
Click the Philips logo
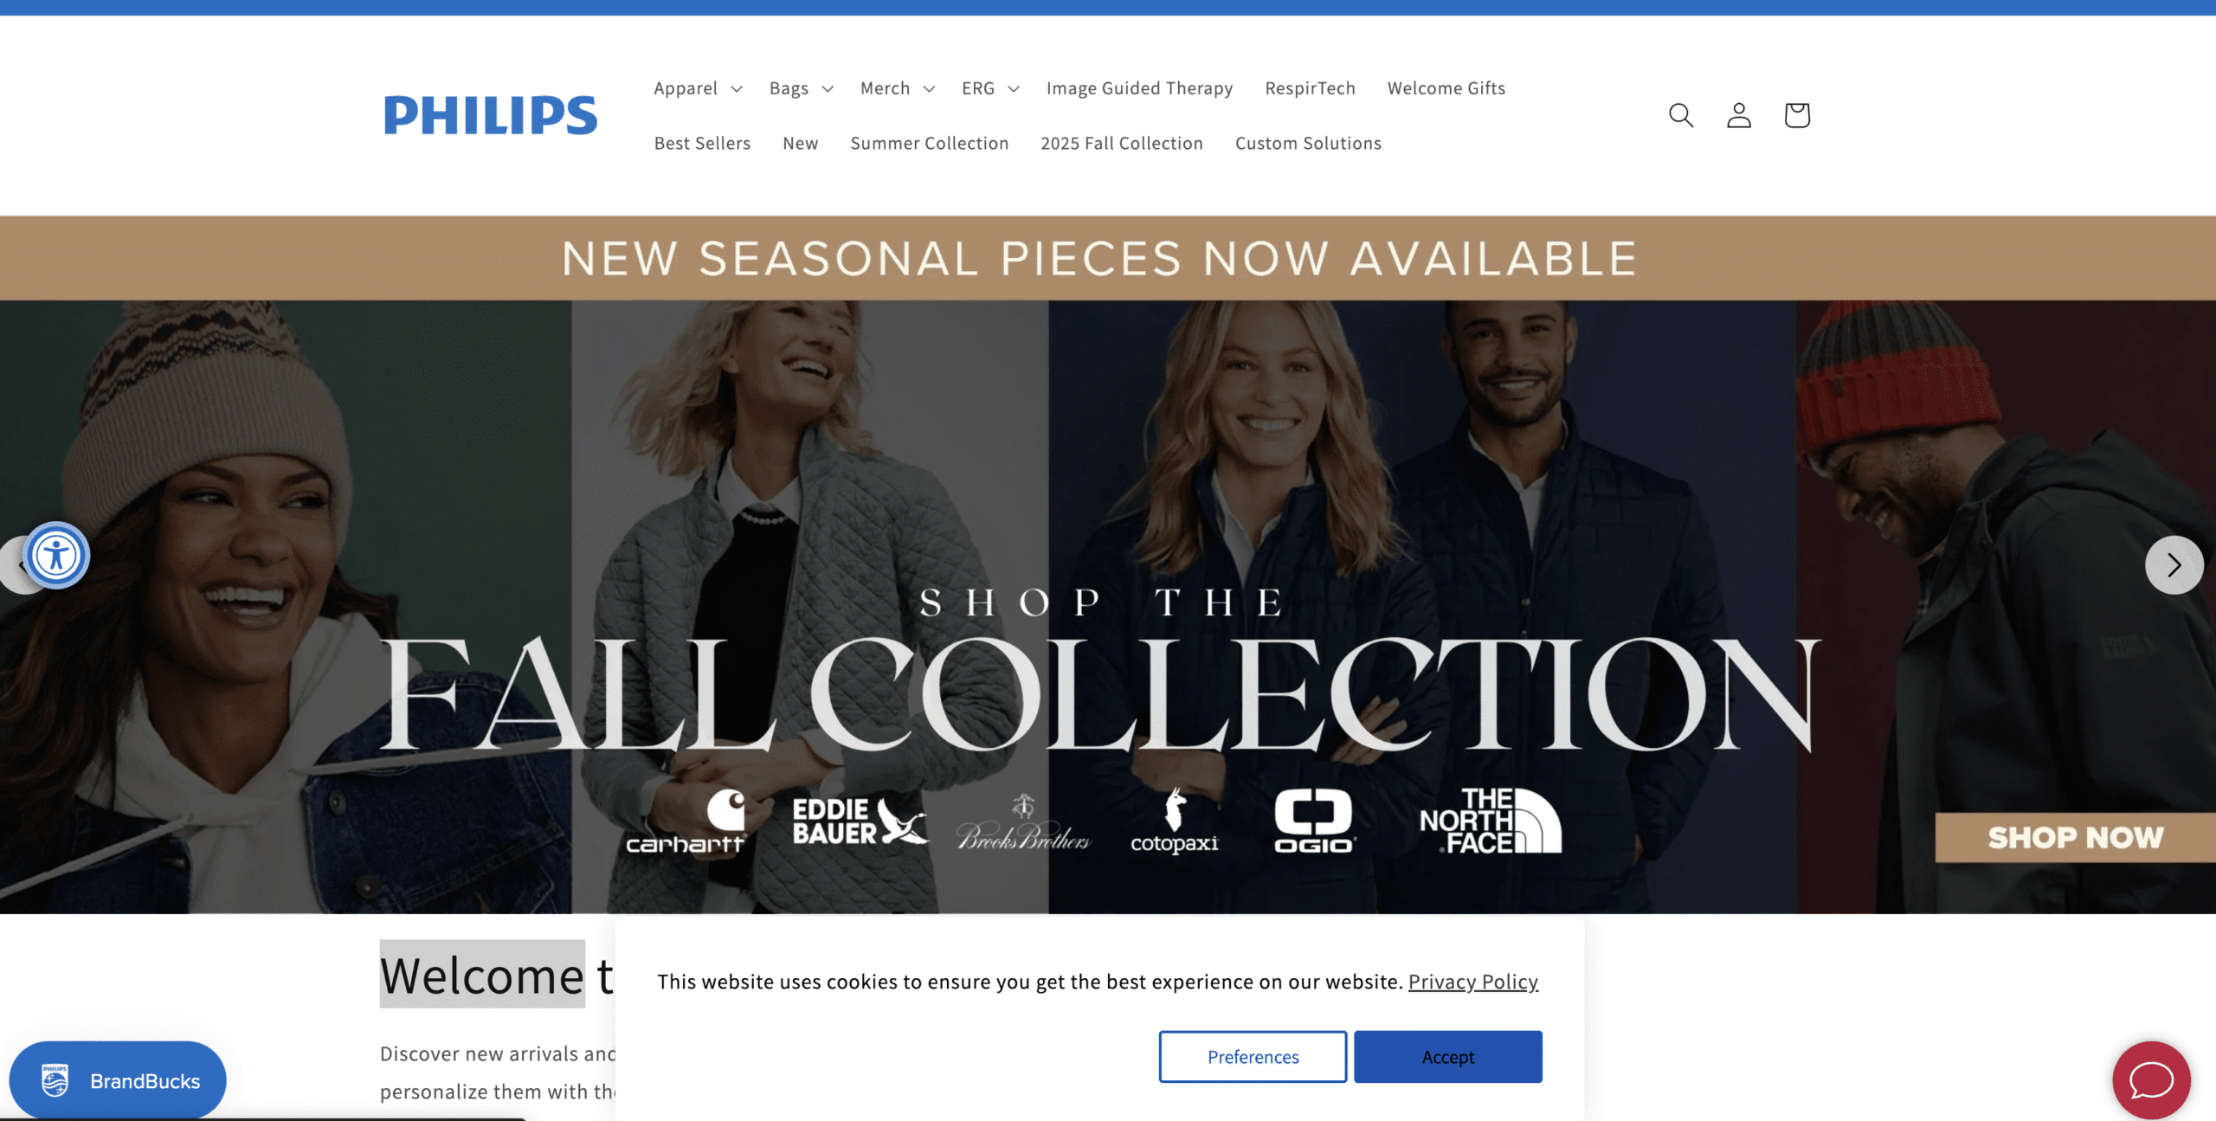[x=490, y=115]
